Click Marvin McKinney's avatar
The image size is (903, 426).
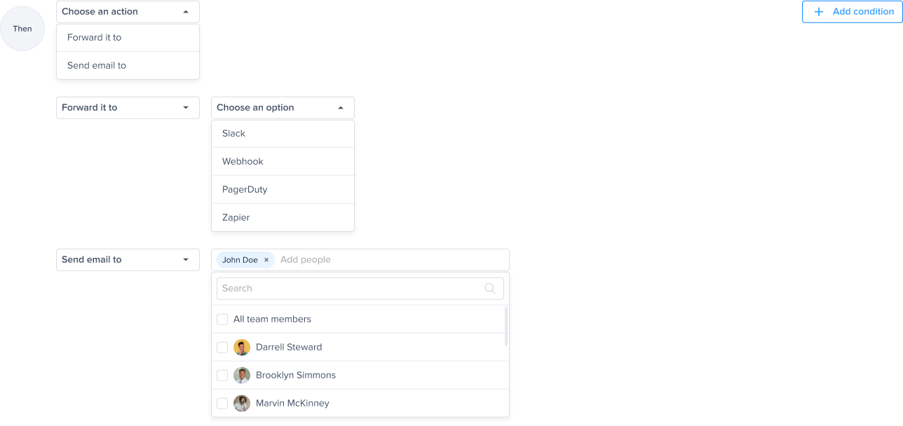242,404
